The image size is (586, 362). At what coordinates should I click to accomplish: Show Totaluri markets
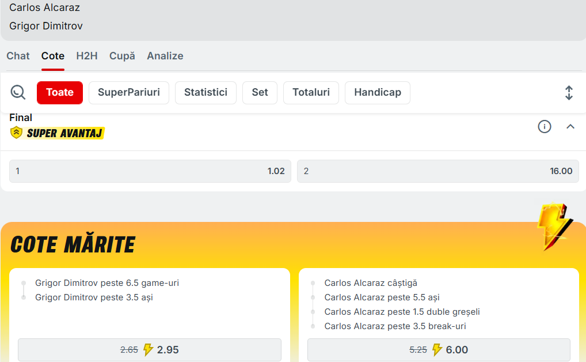tap(311, 92)
